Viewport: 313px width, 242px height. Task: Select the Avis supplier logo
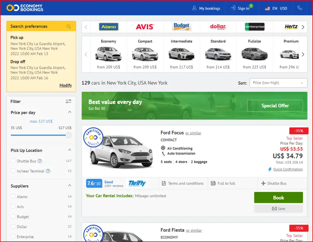coord(145,27)
